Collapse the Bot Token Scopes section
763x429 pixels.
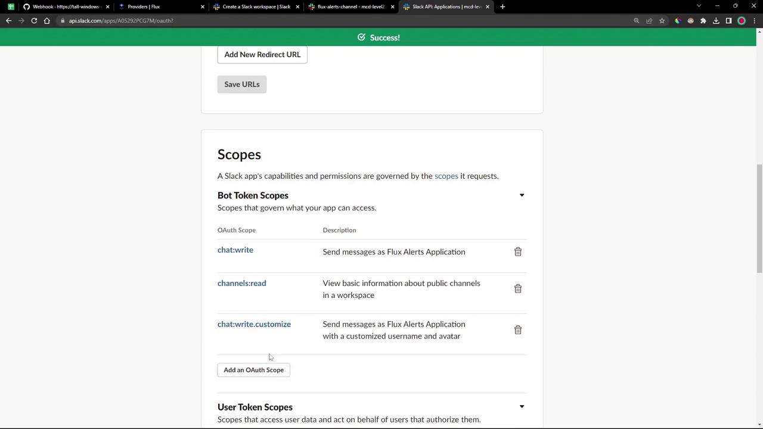[522, 195]
